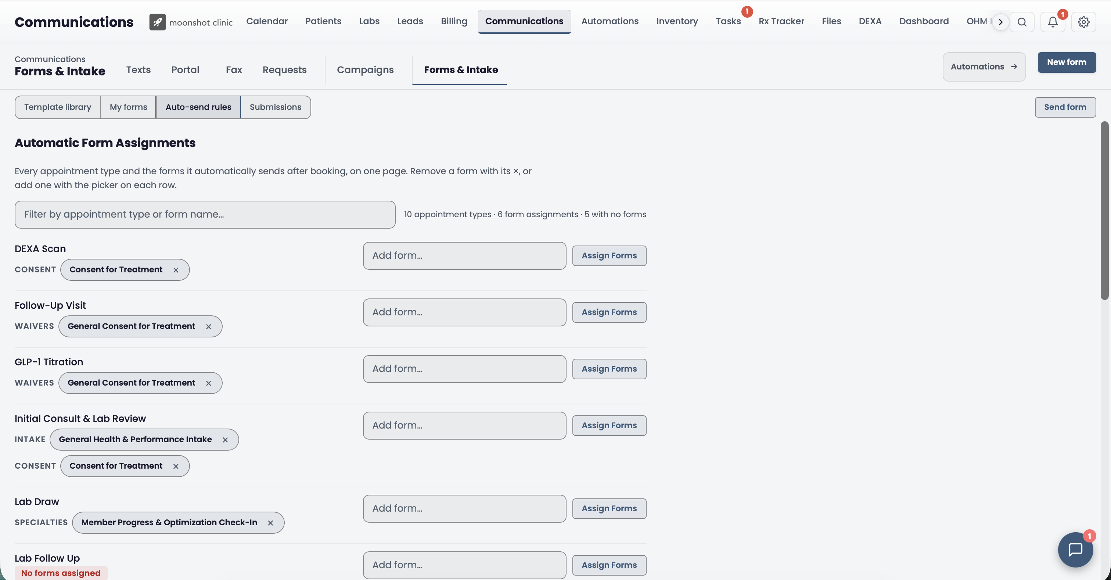Open the search magnifier icon
This screenshot has height=580, width=1111.
click(1022, 22)
